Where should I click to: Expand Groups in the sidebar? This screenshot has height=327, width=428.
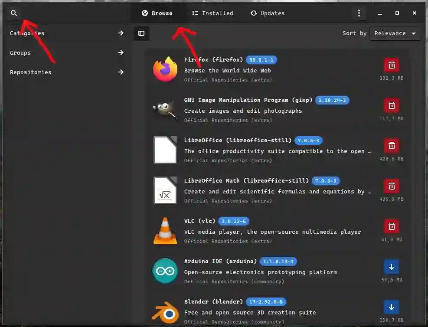(x=67, y=52)
